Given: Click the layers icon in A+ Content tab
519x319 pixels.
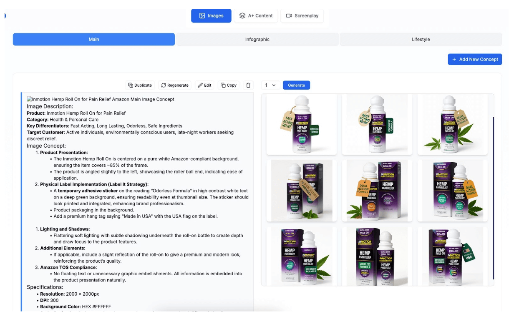Looking at the screenshot, I should pyautogui.click(x=242, y=16).
